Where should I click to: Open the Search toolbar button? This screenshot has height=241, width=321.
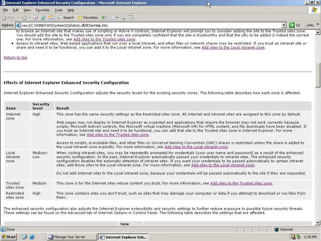tap(66, 18)
